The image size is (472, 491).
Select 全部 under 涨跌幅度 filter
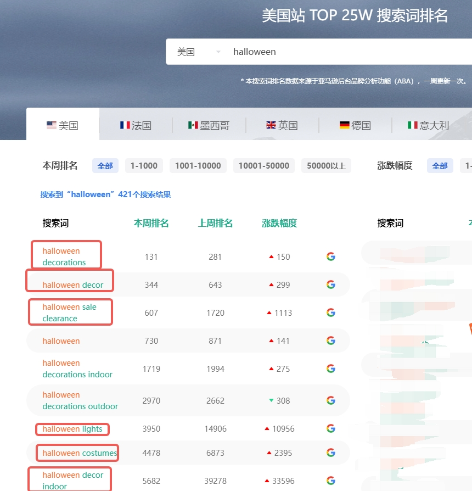(x=440, y=166)
